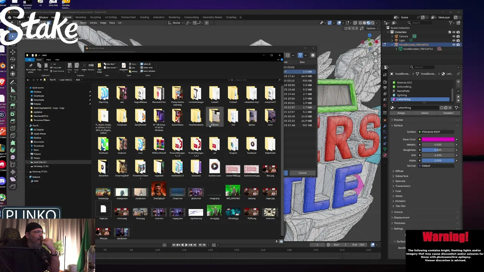Open the Sculpting workspace tab
Screen dimensions: 484x272
pos(95,17)
